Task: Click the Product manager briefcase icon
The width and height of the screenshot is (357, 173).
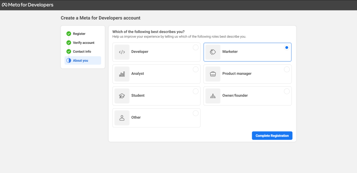Action: [213, 74]
